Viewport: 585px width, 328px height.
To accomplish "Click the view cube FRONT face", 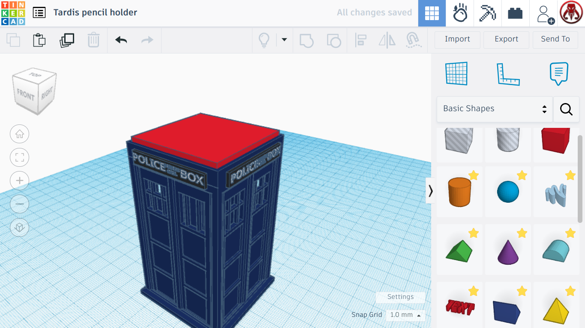I will pos(25,95).
